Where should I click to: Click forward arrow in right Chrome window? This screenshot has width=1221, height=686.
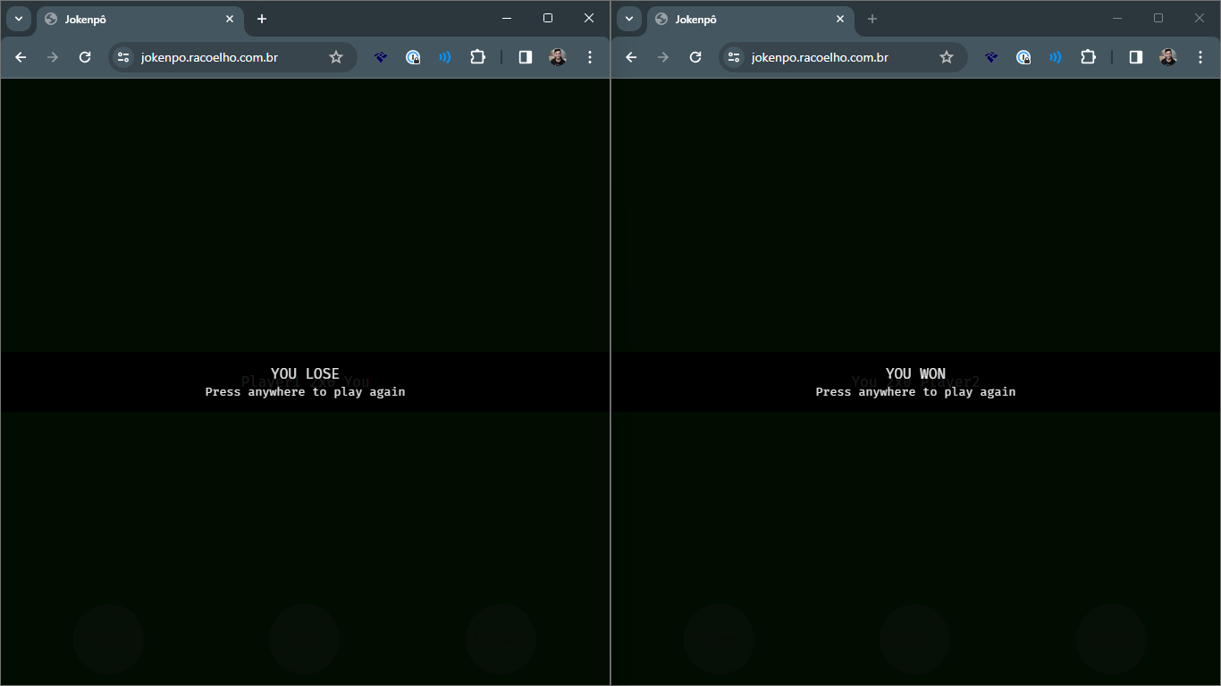coord(663,57)
